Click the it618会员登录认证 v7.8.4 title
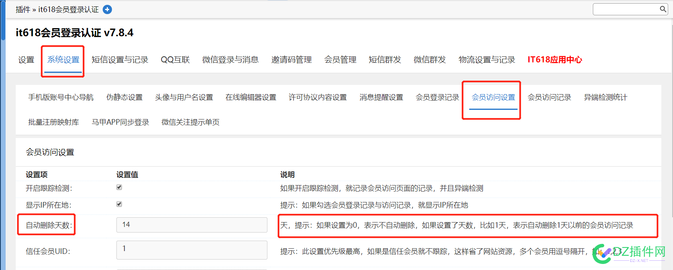Viewport: 673px width, 270px height. click(x=75, y=33)
